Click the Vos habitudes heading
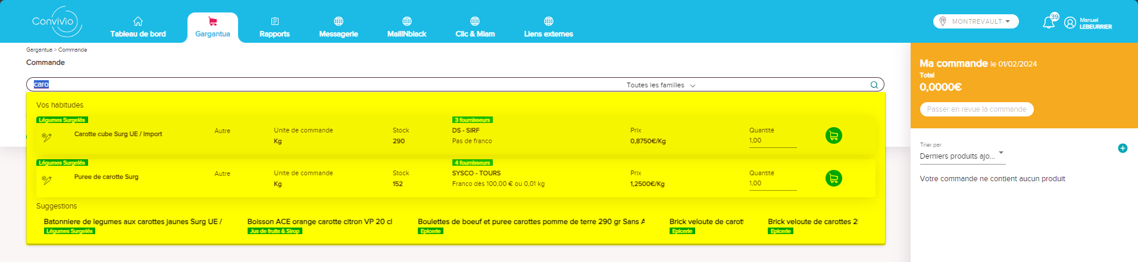This screenshot has height=262, width=1138. 60,105
